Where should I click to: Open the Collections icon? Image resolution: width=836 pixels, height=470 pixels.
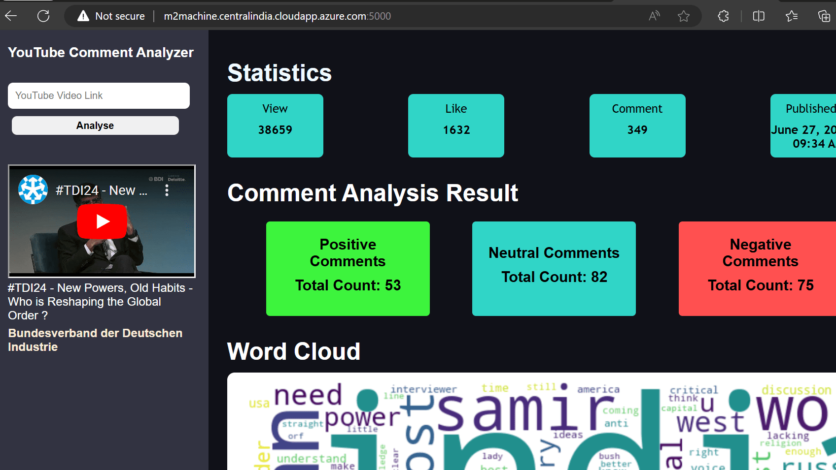824,16
